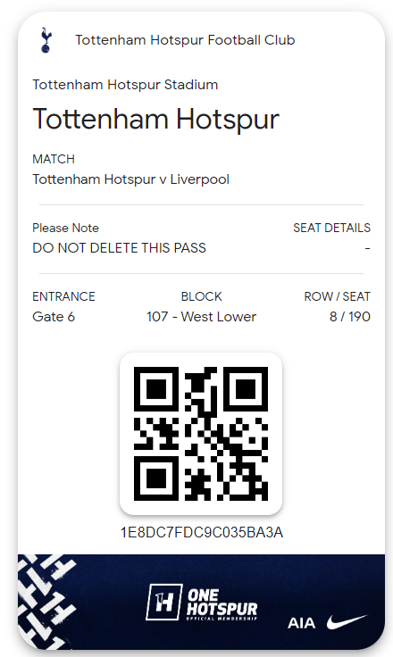Click the One Hotspur membership logo
Image resolution: width=393 pixels, height=657 pixels.
pyautogui.click(x=202, y=603)
